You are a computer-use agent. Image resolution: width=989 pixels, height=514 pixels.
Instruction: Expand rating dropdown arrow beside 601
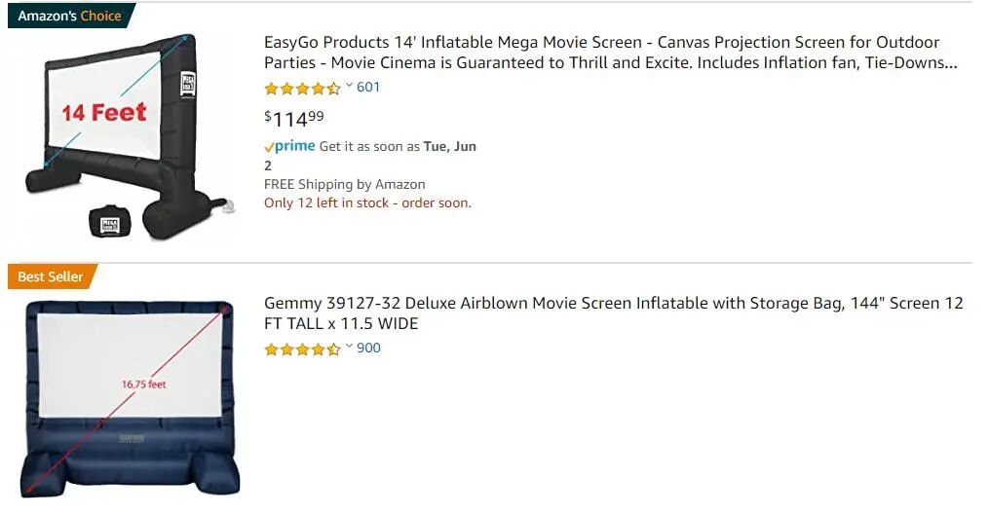[x=349, y=86]
